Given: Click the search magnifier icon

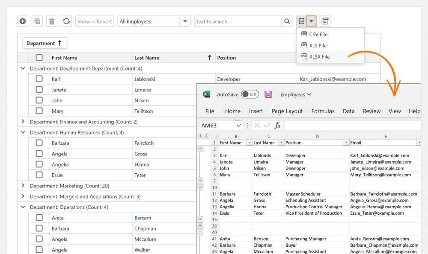Looking at the screenshot, I should pos(287,21).
